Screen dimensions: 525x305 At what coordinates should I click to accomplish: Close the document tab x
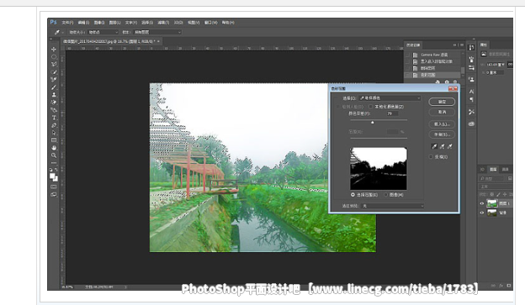click(x=159, y=41)
